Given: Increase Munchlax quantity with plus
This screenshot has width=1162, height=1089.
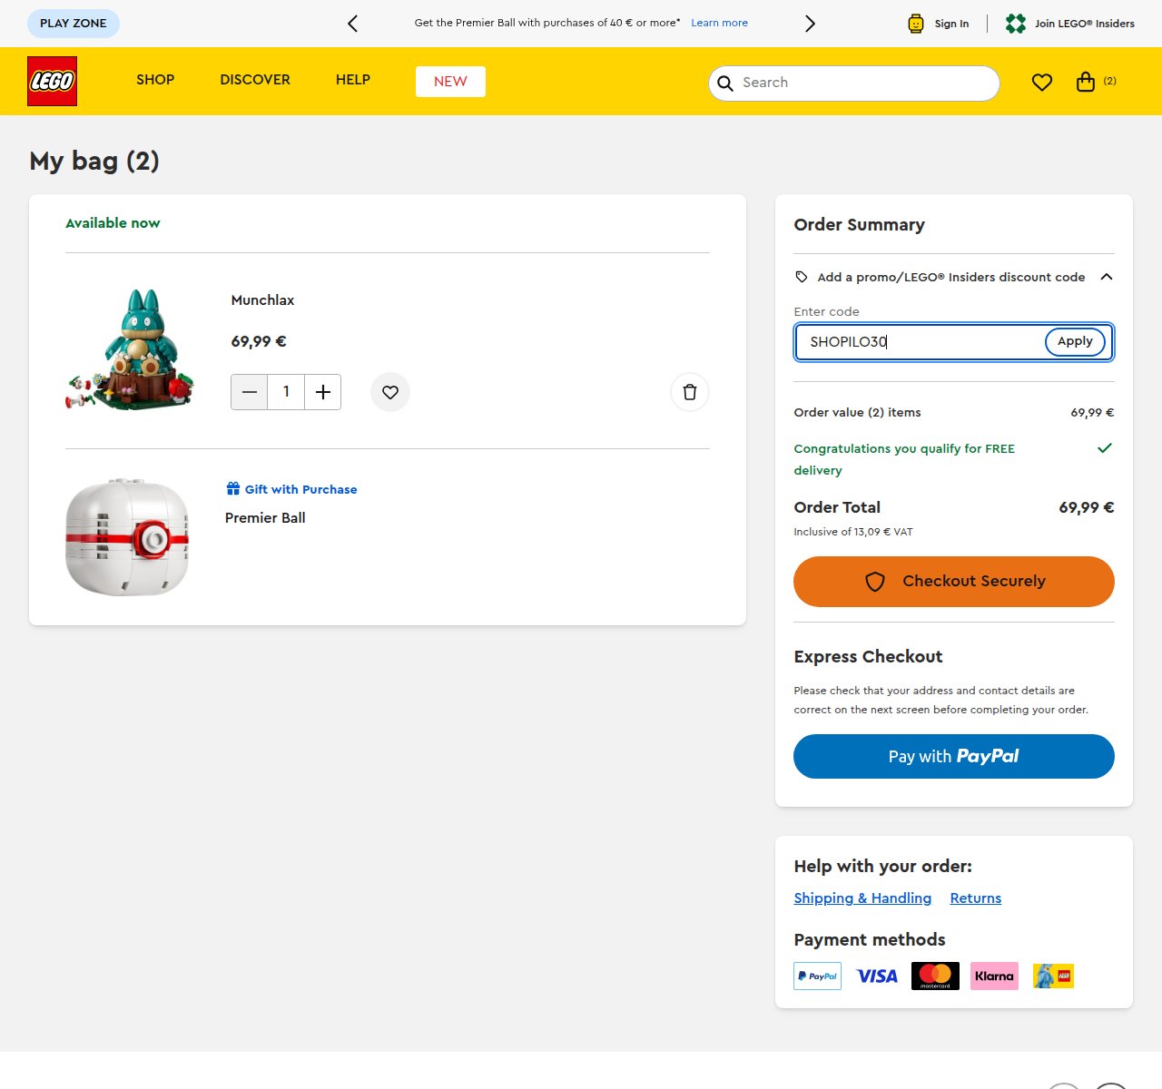Looking at the screenshot, I should [322, 392].
